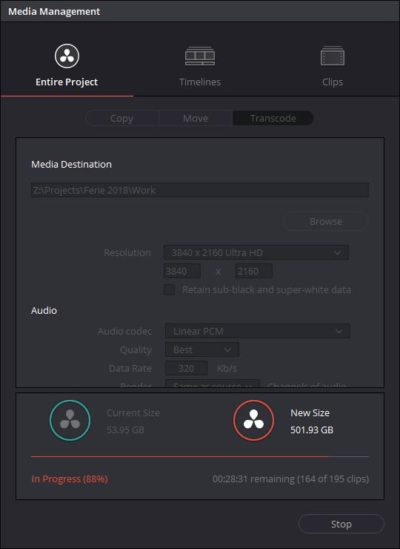Click the Media Destination heading

71,164
